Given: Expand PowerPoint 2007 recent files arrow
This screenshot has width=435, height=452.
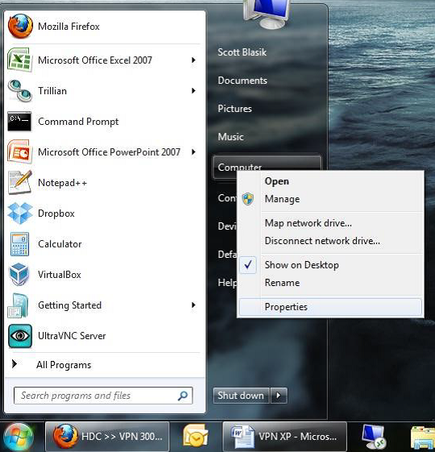Looking at the screenshot, I should (193, 151).
